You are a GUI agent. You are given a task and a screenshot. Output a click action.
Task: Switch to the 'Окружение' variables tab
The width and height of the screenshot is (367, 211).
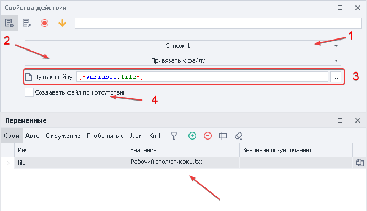pyautogui.click(x=63, y=136)
